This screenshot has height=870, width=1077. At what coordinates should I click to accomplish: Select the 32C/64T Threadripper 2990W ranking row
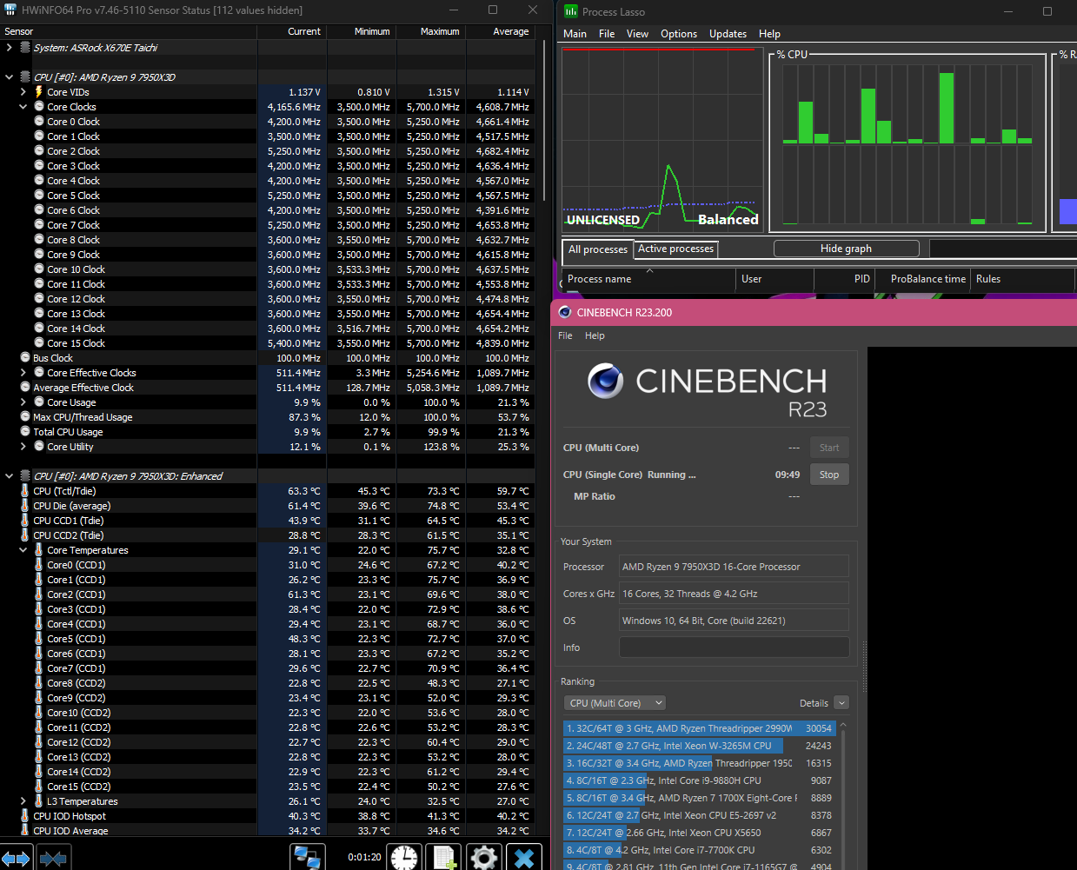tap(698, 728)
